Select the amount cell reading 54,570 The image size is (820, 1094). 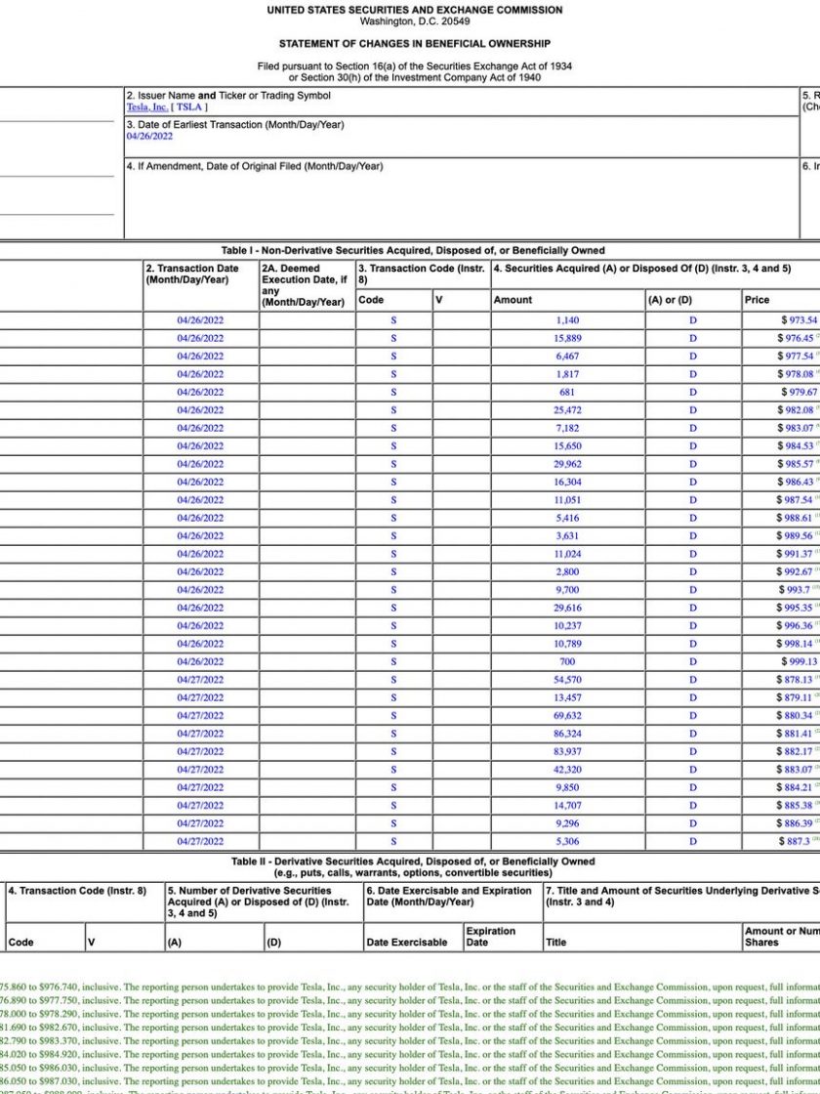(x=567, y=680)
